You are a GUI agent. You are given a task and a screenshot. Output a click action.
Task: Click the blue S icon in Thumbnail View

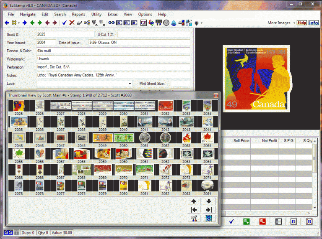coord(209,219)
